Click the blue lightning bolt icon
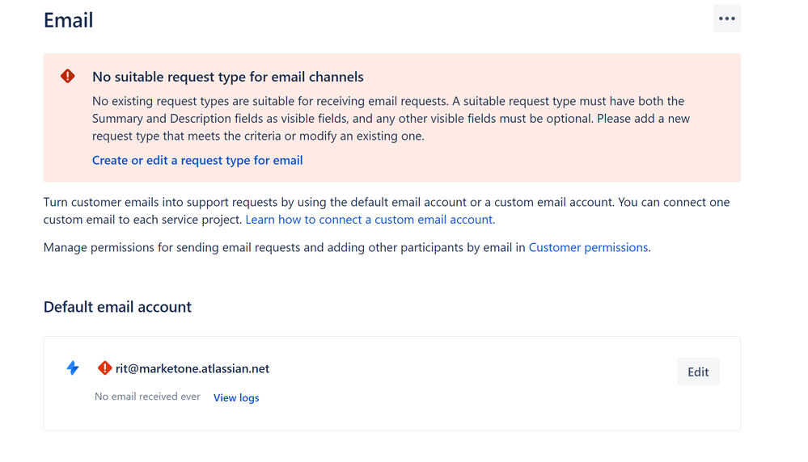 pyautogui.click(x=73, y=367)
